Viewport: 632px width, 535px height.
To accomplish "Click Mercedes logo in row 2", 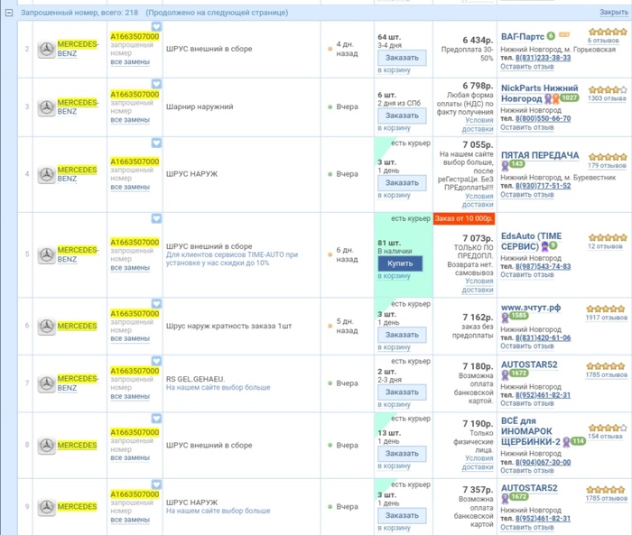I will pyautogui.click(x=46, y=50).
